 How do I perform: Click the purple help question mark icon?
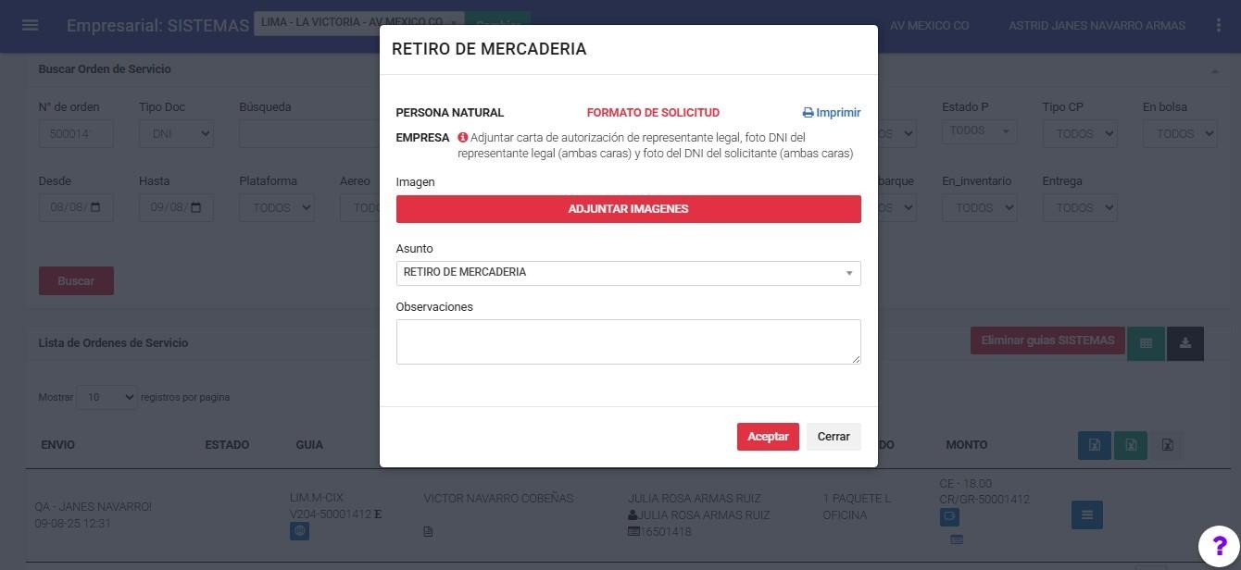click(1219, 546)
